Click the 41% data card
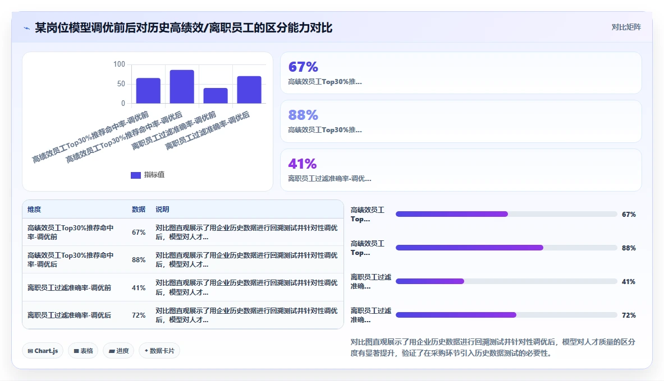Viewport: 664px width, 381px height. (x=461, y=170)
